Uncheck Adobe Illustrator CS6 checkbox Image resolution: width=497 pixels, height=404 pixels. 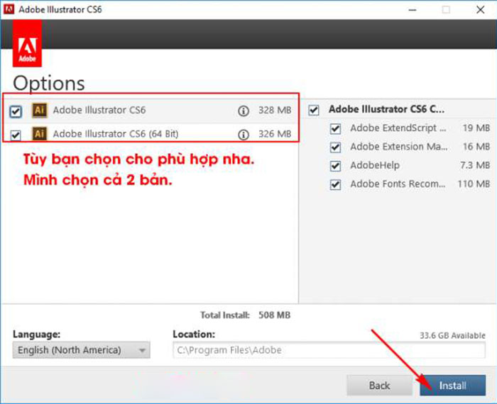[16, 111]
